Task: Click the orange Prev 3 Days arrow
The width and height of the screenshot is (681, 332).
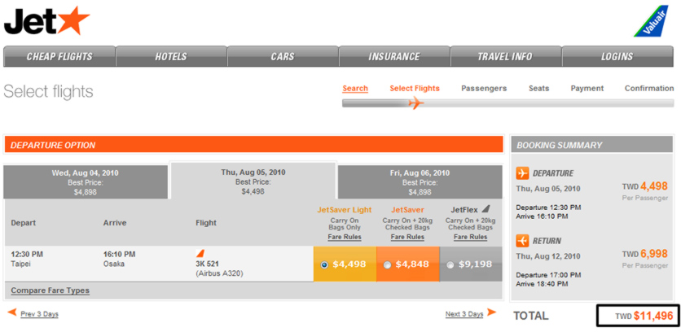Action: 12,312
